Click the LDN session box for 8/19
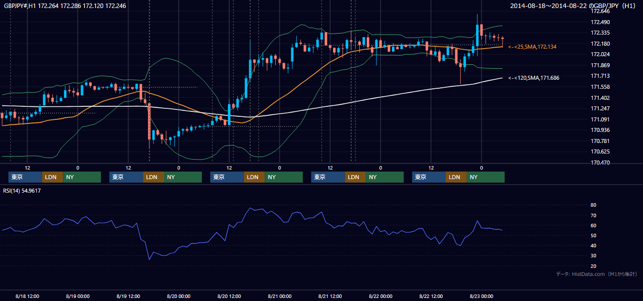This screenshot has width=643, height=301. click(153, 177)
